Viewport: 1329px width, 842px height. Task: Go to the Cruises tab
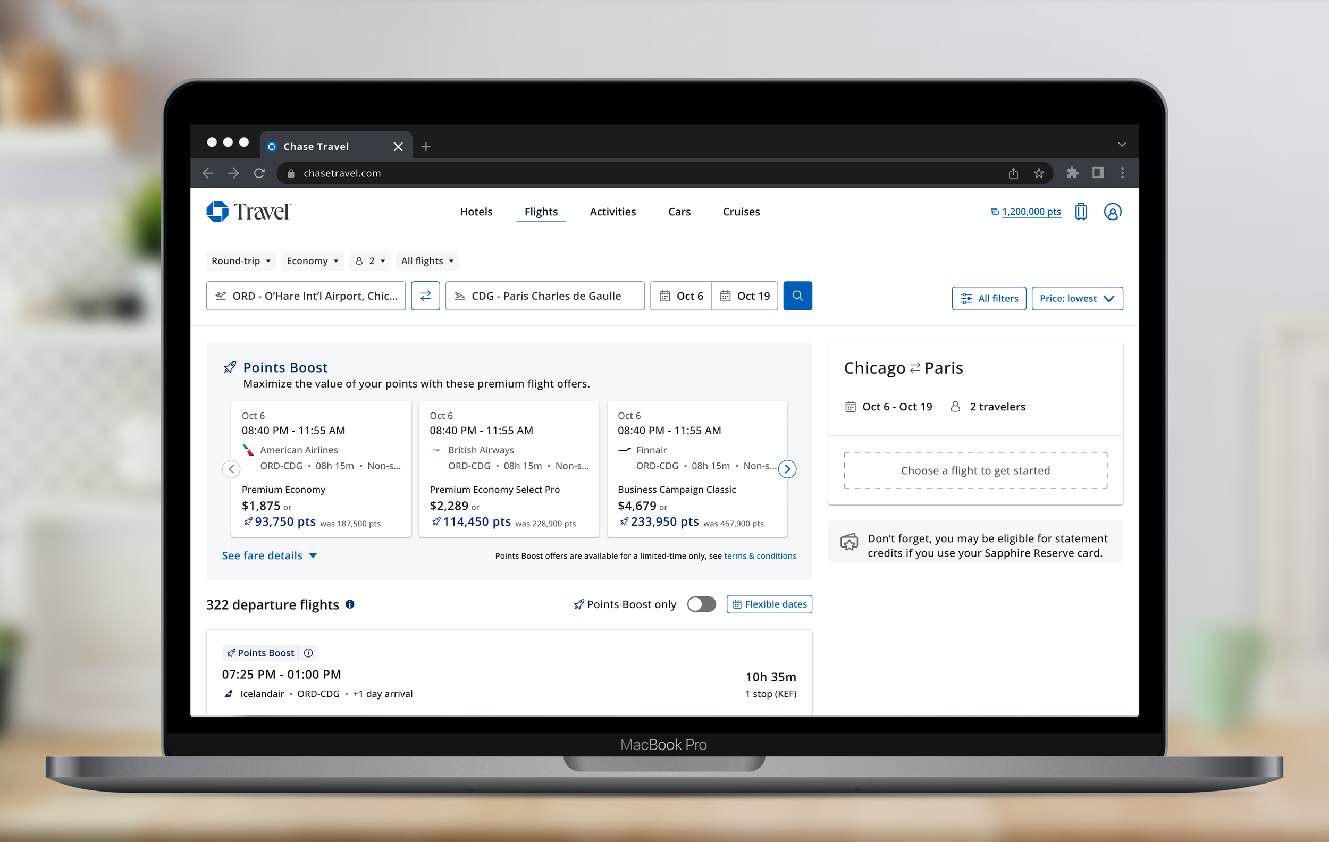pyautogui.click(x=741, y=212)
